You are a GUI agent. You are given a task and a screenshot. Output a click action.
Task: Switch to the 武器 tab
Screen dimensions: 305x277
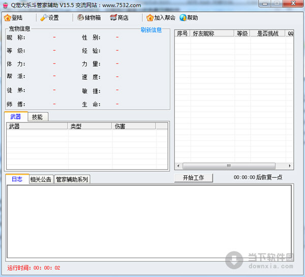(x=16, y=117)
